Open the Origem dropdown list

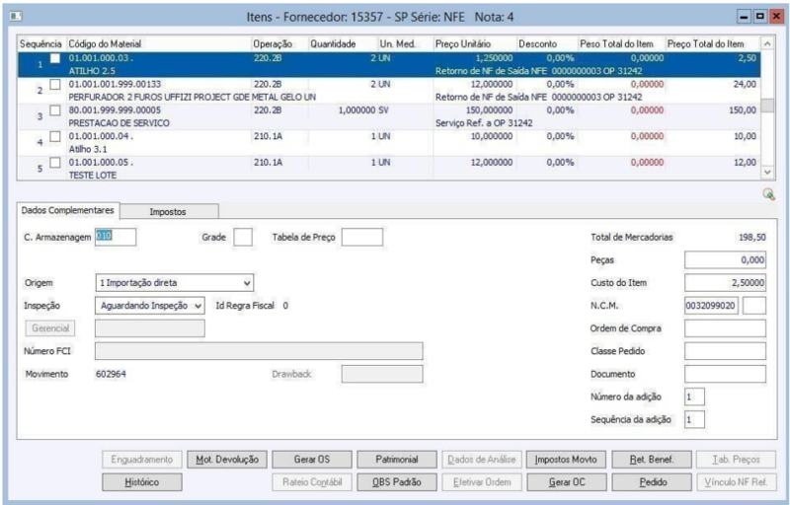pyautogui.click(x=247, y=282)
